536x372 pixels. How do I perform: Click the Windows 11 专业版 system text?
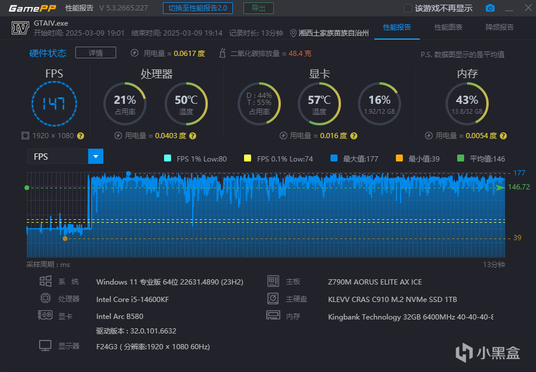click(x=169, y=282)
